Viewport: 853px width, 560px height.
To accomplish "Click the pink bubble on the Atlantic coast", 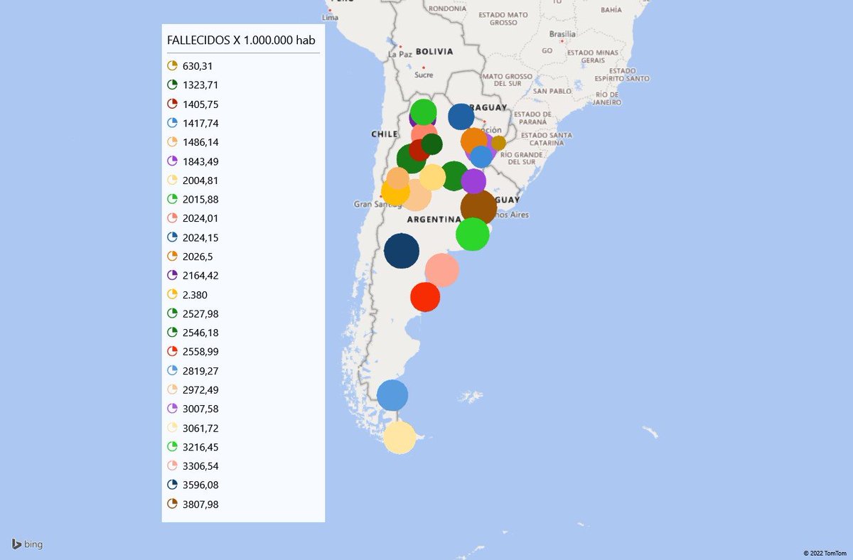I will 442,270.
